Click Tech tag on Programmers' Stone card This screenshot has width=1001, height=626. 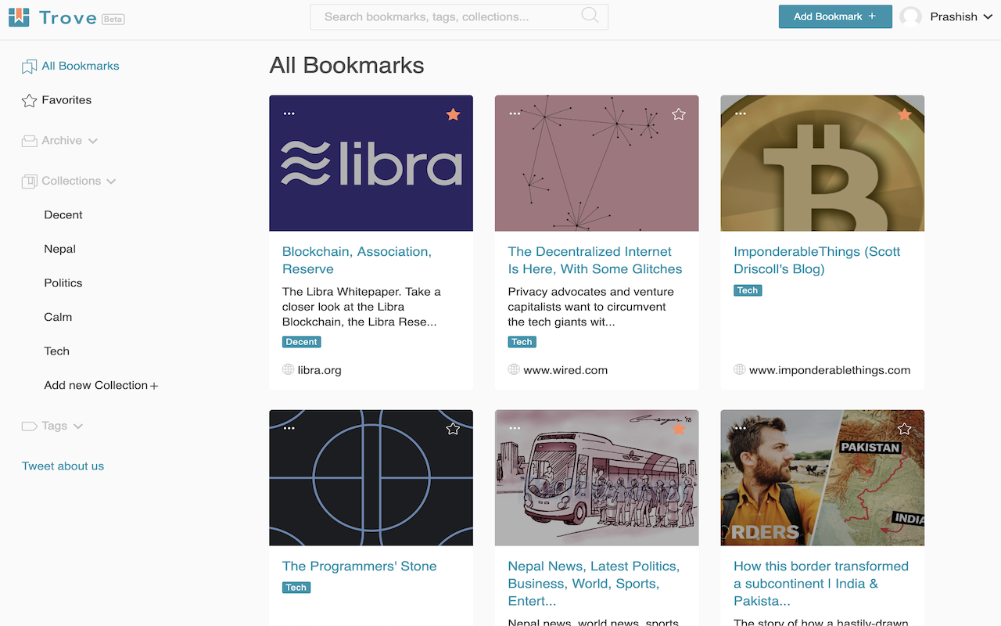(x=296, y=588)
